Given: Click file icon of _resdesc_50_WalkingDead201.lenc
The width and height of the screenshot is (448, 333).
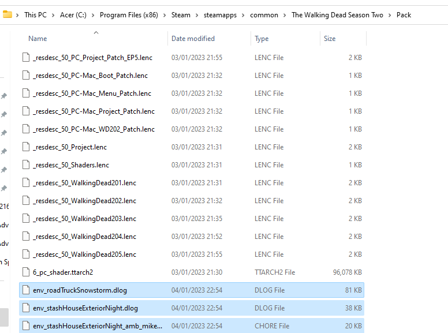Looking at the screenshot, I should click(26, 183).
